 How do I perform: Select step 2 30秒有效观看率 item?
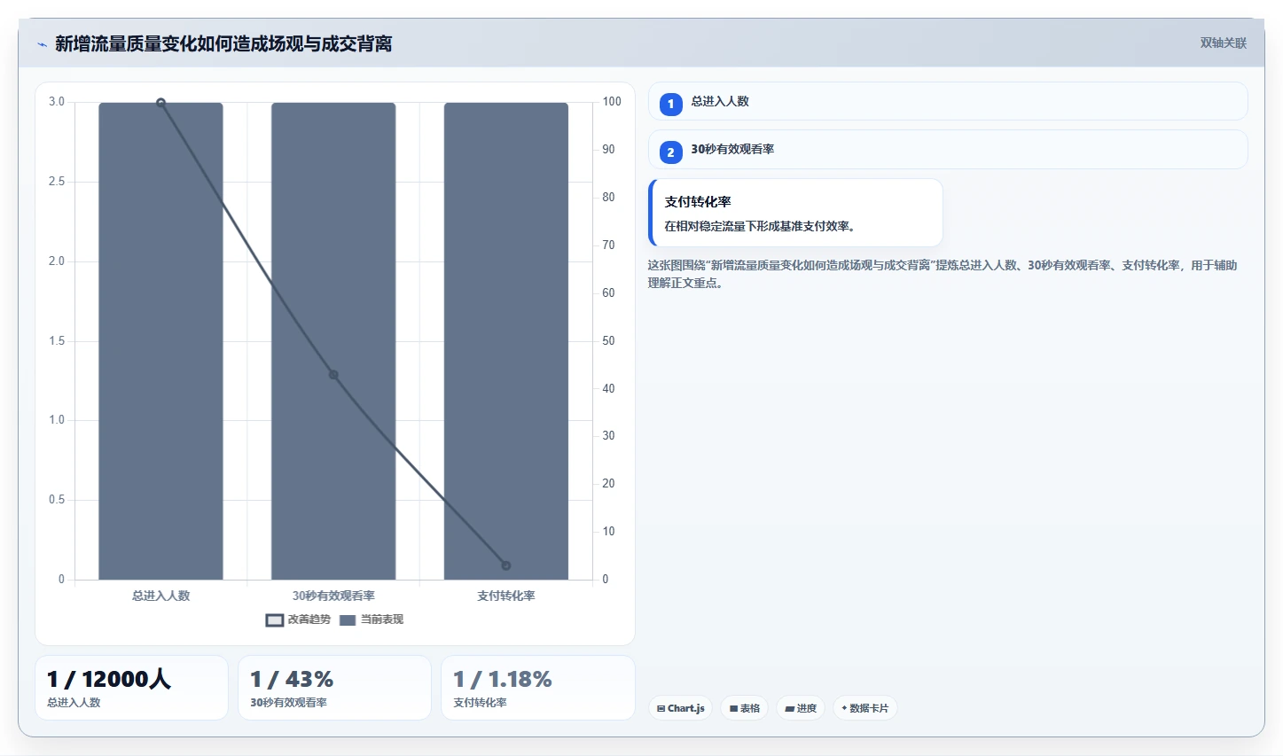click(x=948, y=150)
